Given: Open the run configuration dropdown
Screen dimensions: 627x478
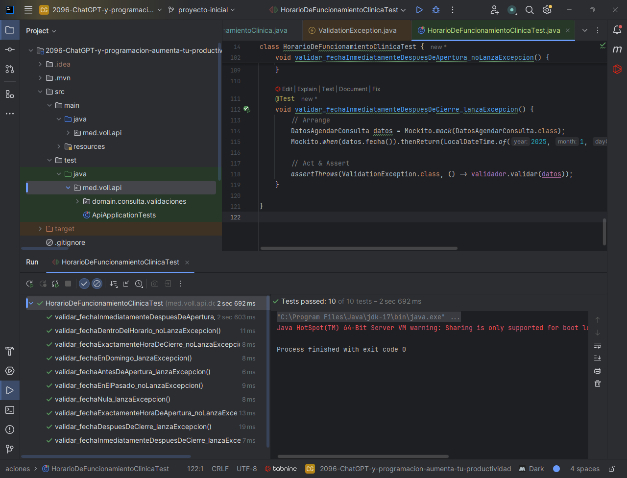Looking at the screenshot, I should pyautogui.click(x=338, y=10).
